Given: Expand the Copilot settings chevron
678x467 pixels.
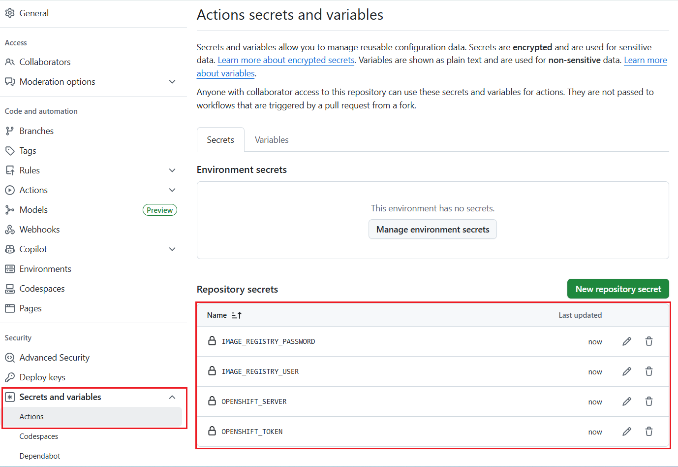Looking at the screenshot, I should (172, 249).
